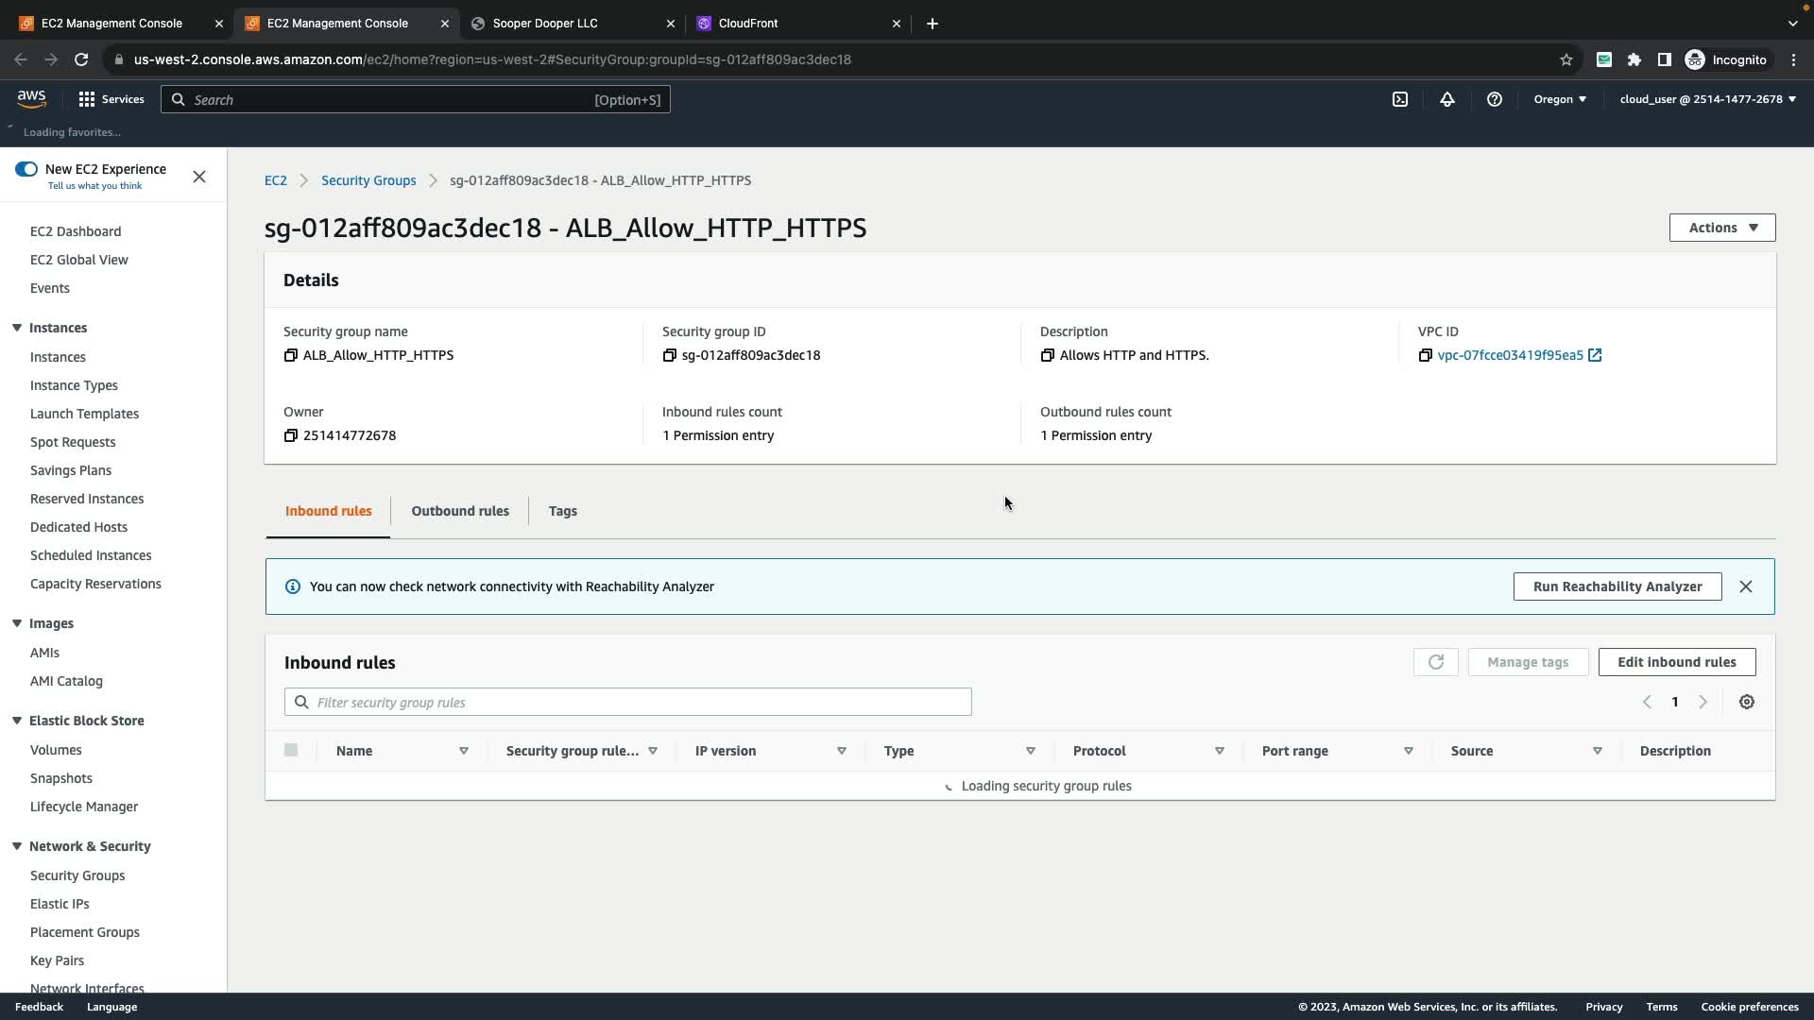Viewport: 1814px width, 1020px height.
Task: Check the select-all rules checkbox
Action: point(291,750)
